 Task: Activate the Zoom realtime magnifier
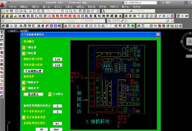click(x=67, y=11)
